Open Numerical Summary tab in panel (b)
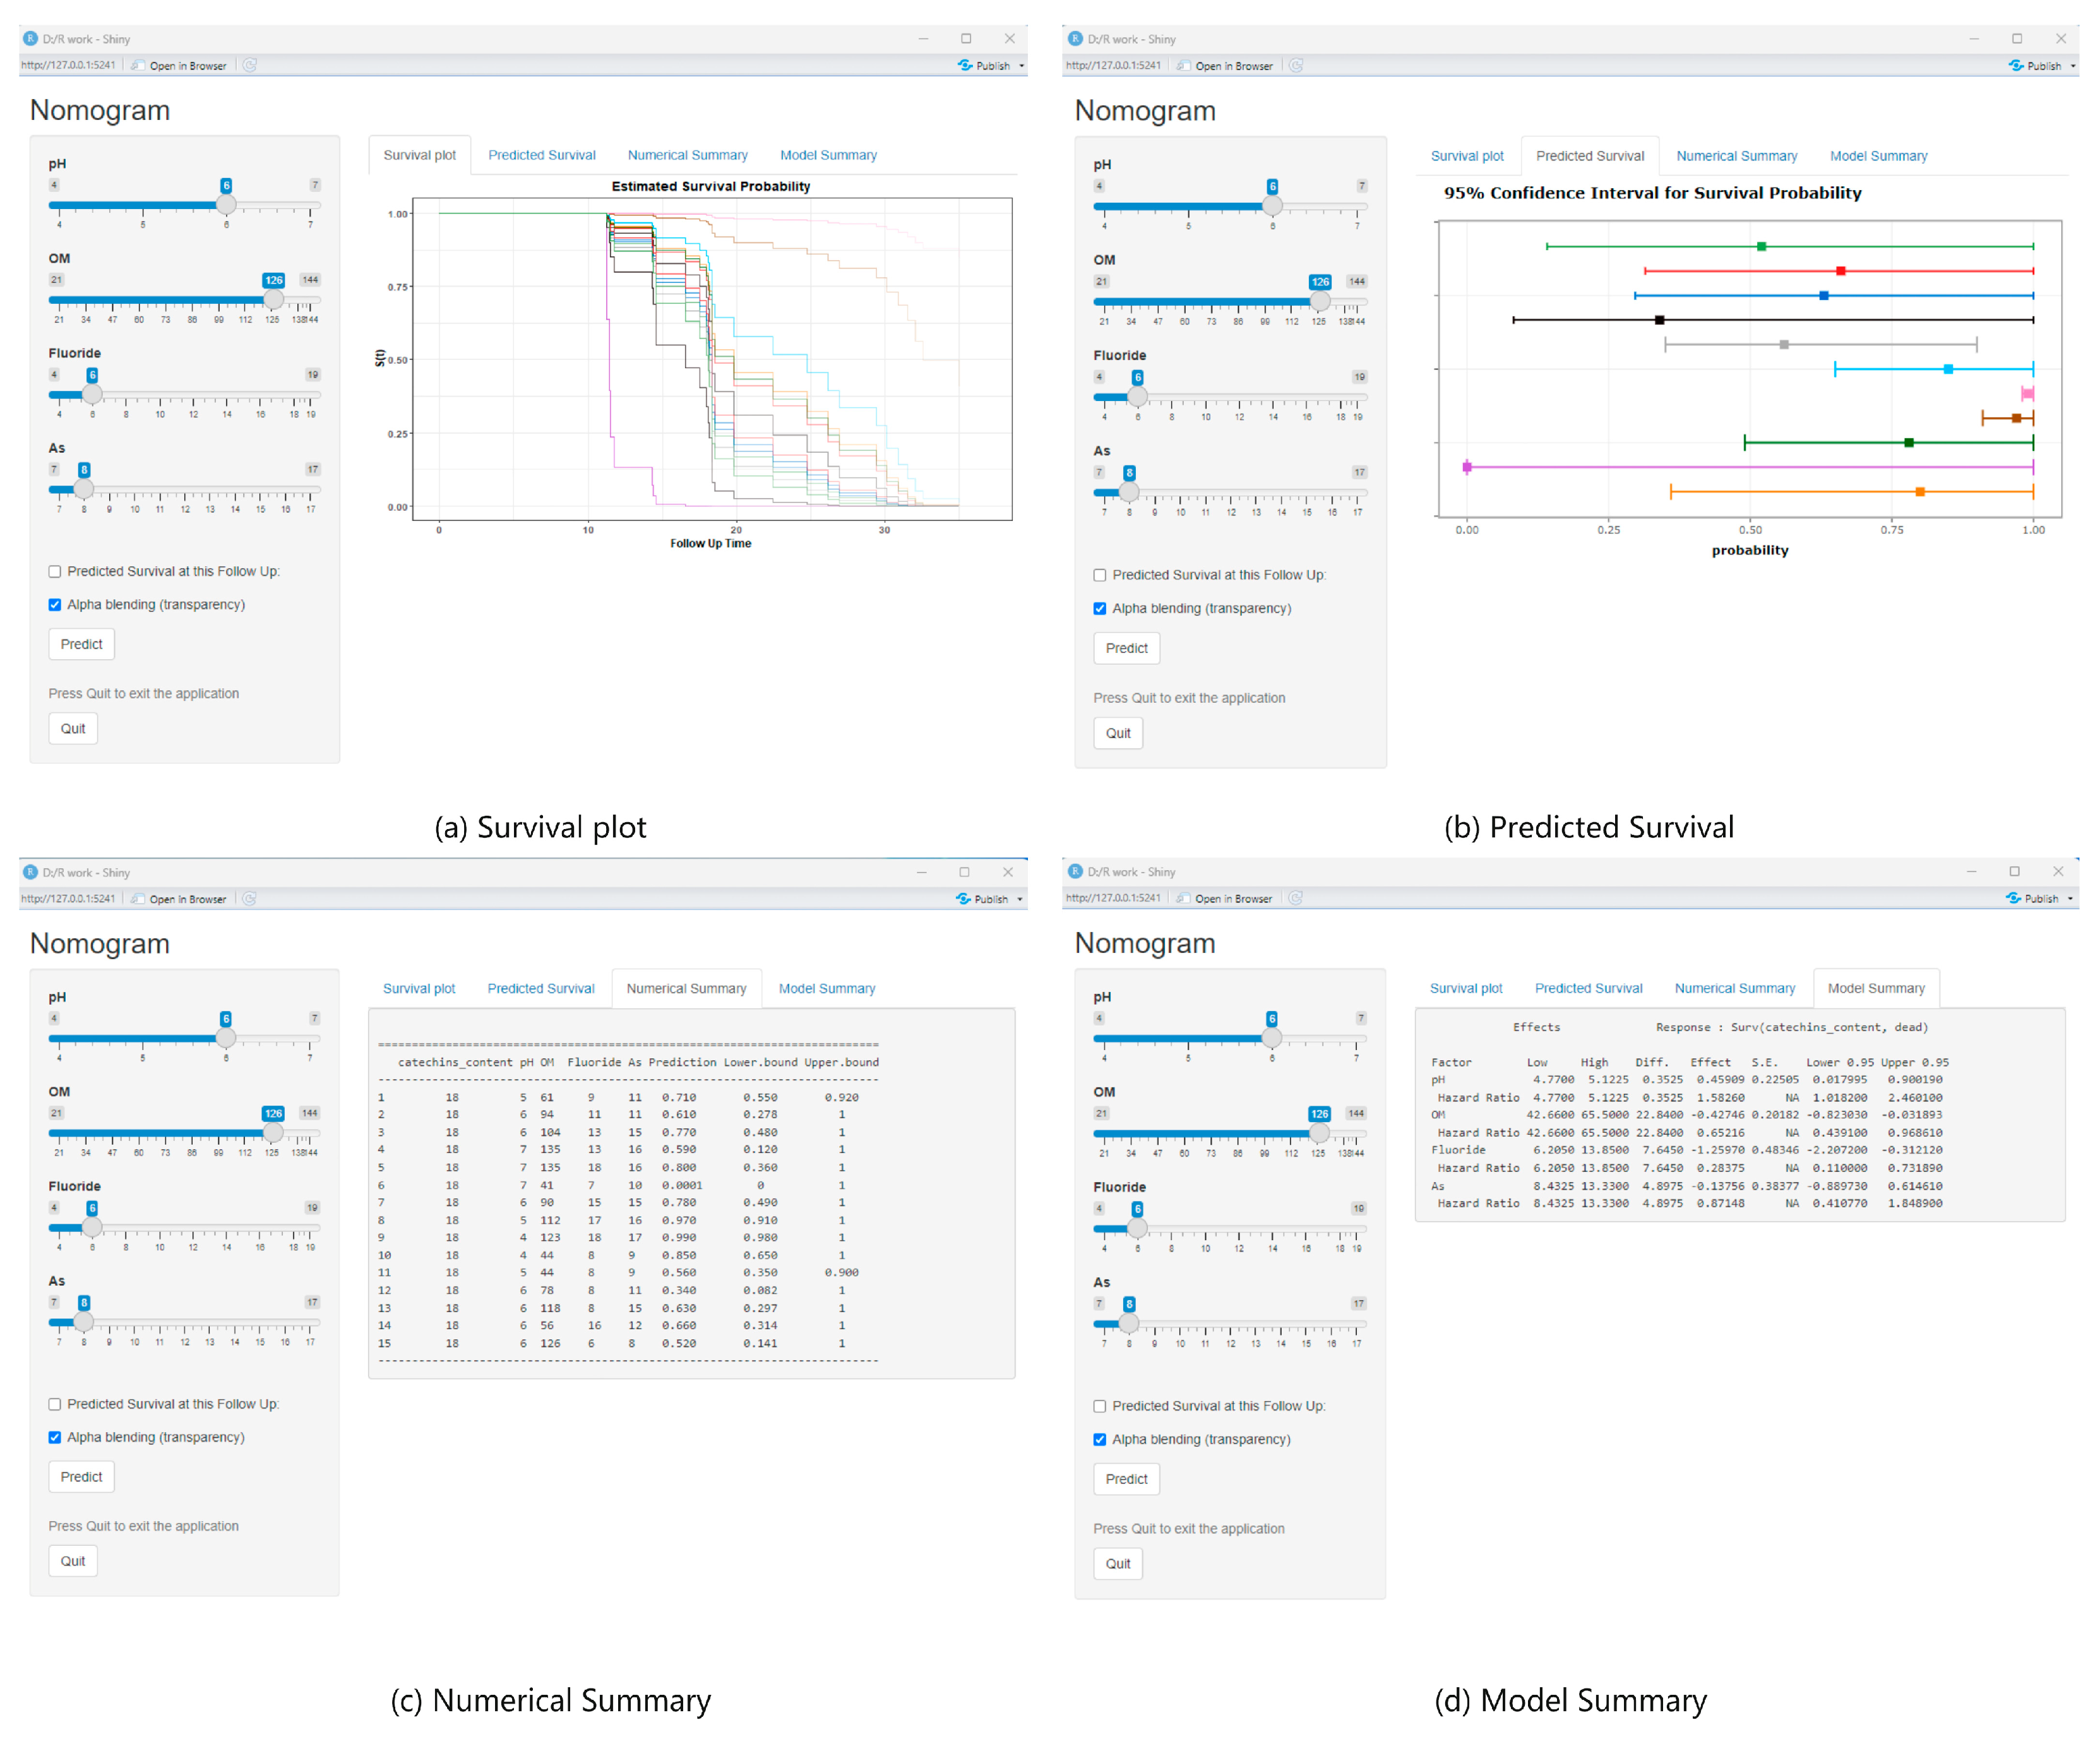Image resolution: width=2100 pixels, height=1739 pixels. point(1736,156)
